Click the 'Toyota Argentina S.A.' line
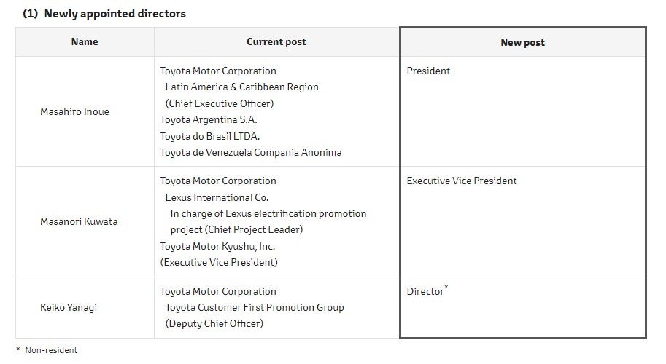 tap(209, 119)
